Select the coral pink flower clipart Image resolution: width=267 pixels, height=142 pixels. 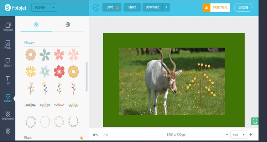point(59,55)
